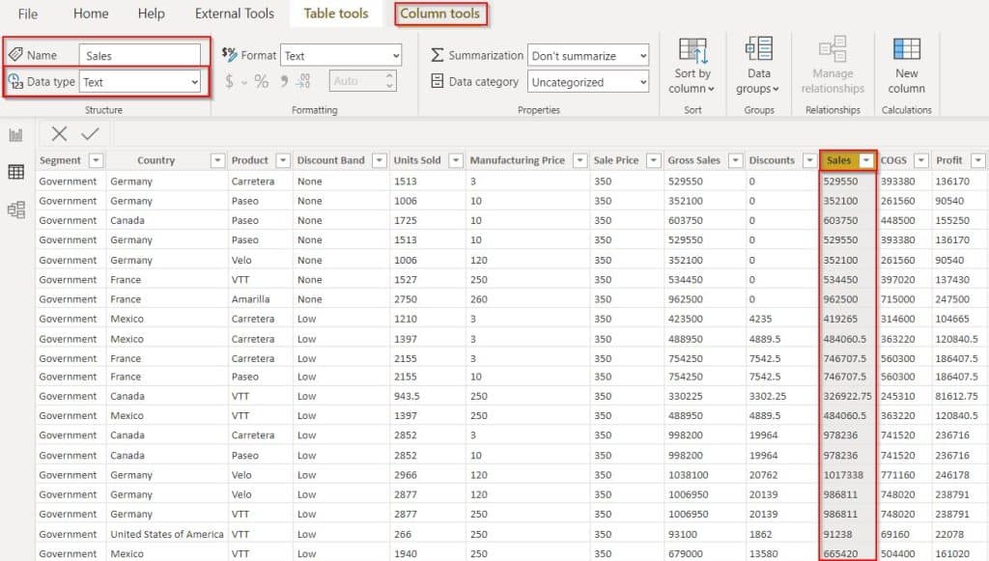Open Gross Sales column filter dropdown
Image resolution: width=989 pixels, height=561 pixels.
[735, 160]
